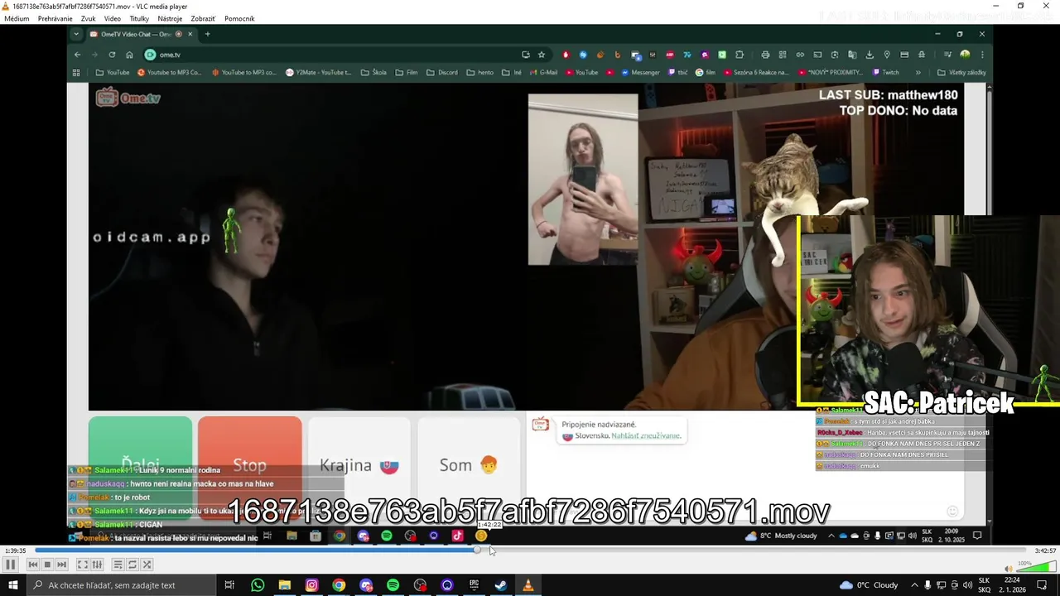Open VLC extended settings (effects) icon
The image size is (1060, 596).
(97, 565)
